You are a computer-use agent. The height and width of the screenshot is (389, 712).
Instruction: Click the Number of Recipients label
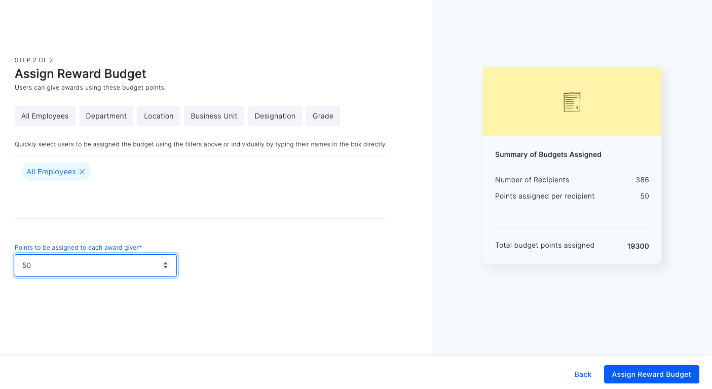532,180
